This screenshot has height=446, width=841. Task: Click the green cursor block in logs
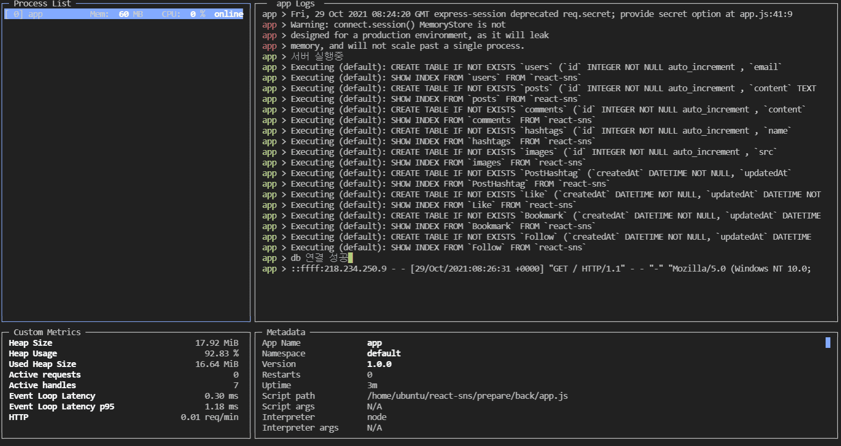coord(350,258)
